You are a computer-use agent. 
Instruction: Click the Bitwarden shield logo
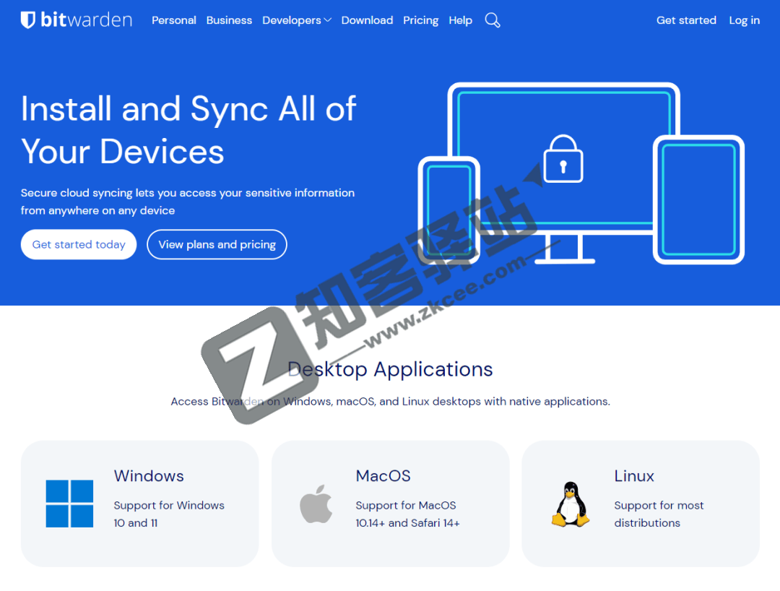pos(28,20)
